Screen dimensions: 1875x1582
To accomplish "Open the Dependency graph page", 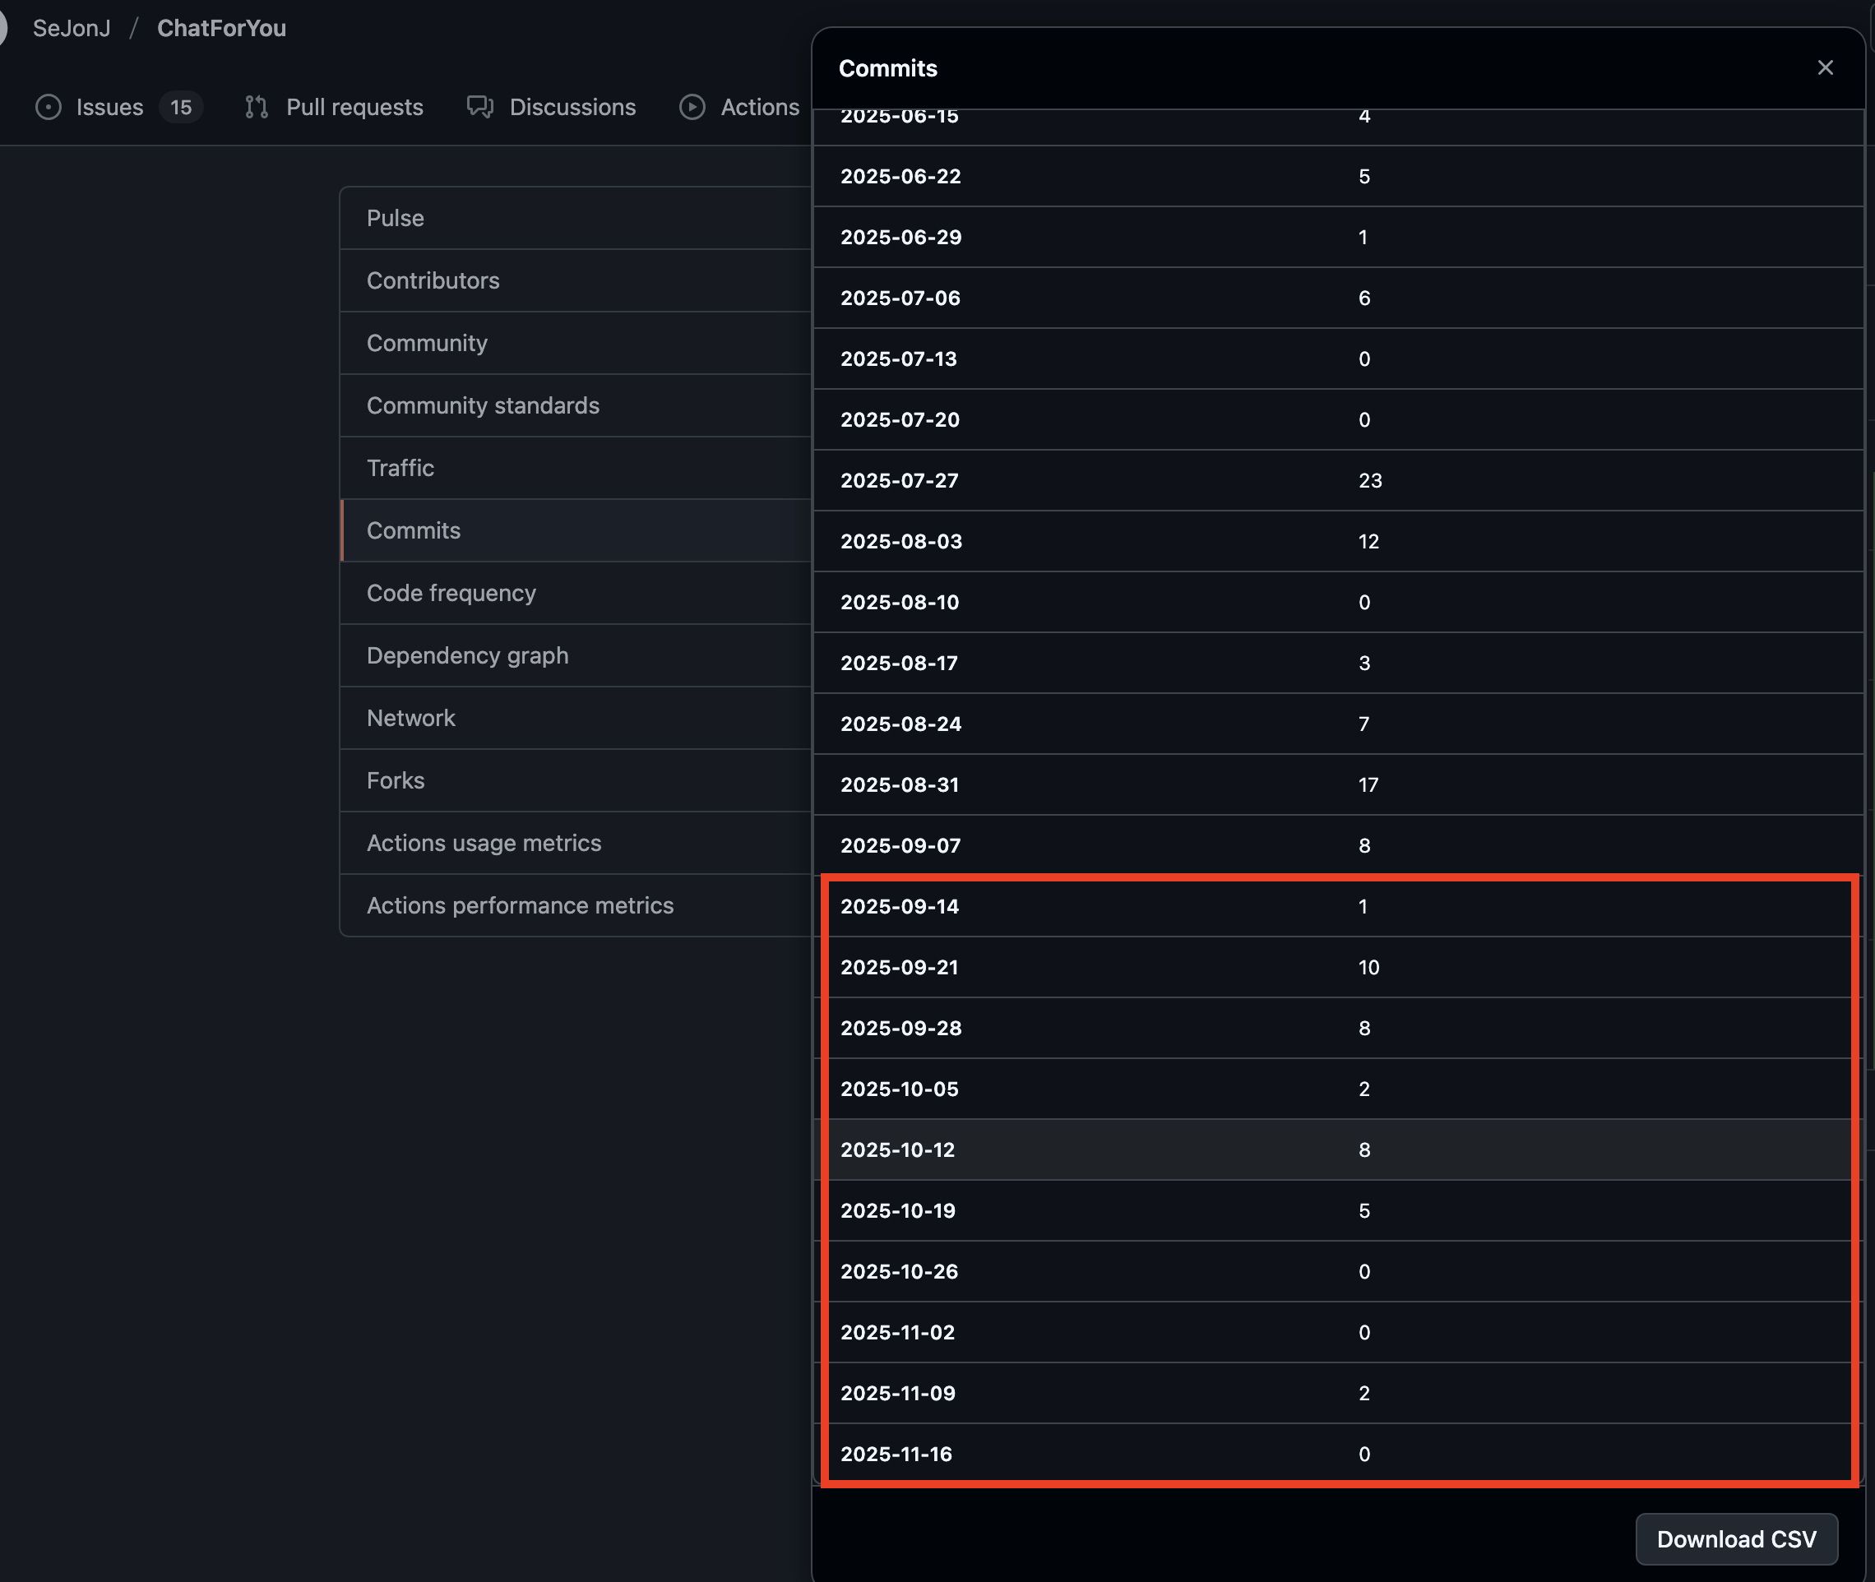I will (467, 655).
